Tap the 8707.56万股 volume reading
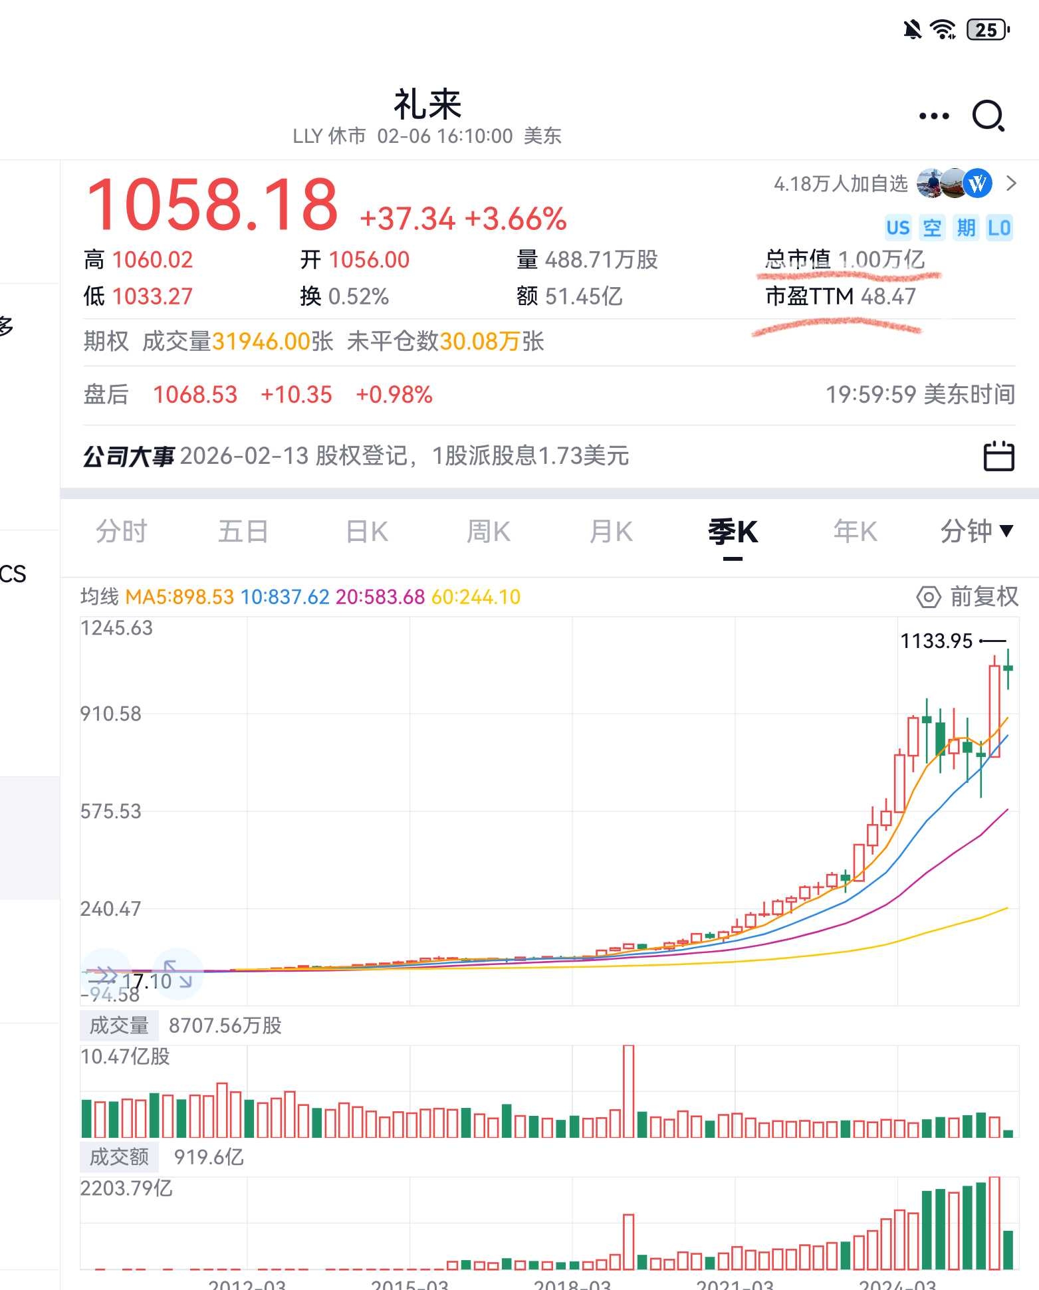This screenshot has height=1290, width=1039. tap(225, 1025)
